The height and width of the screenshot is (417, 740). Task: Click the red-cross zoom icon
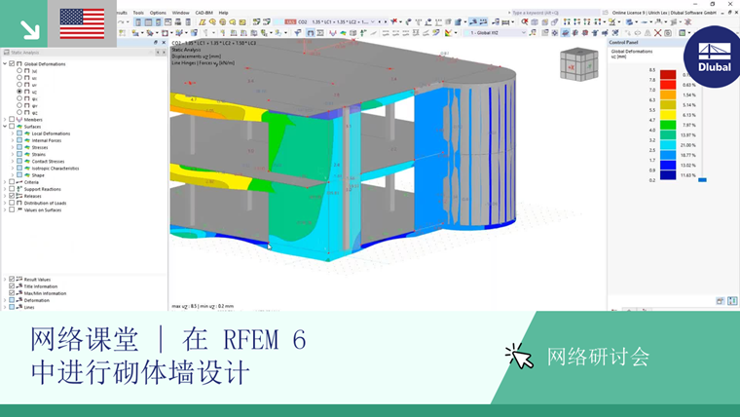pos(524,22)
